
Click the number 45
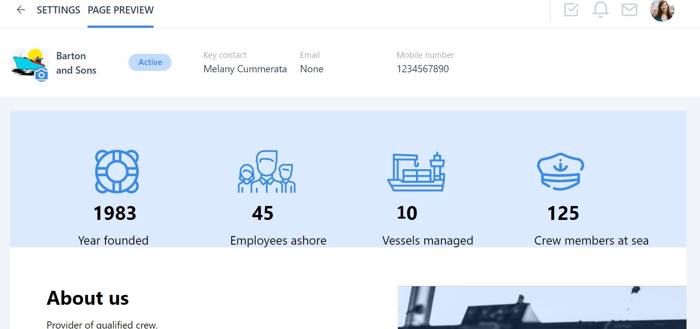[263, 213]
